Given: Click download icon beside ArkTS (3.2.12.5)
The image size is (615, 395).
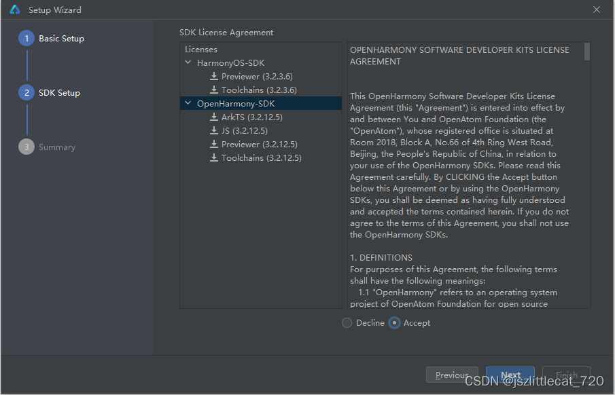Looking at the screenshot, I should pos(214,117).
